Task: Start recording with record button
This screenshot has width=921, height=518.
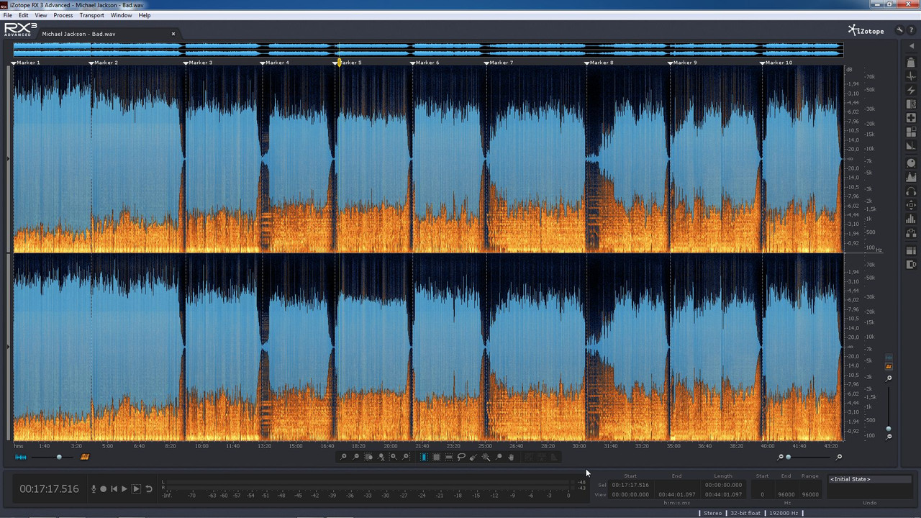Action: tap(103, 489)
